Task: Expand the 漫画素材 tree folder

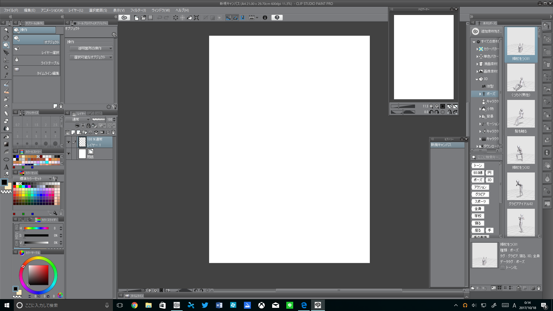Action: coord(477,64)
